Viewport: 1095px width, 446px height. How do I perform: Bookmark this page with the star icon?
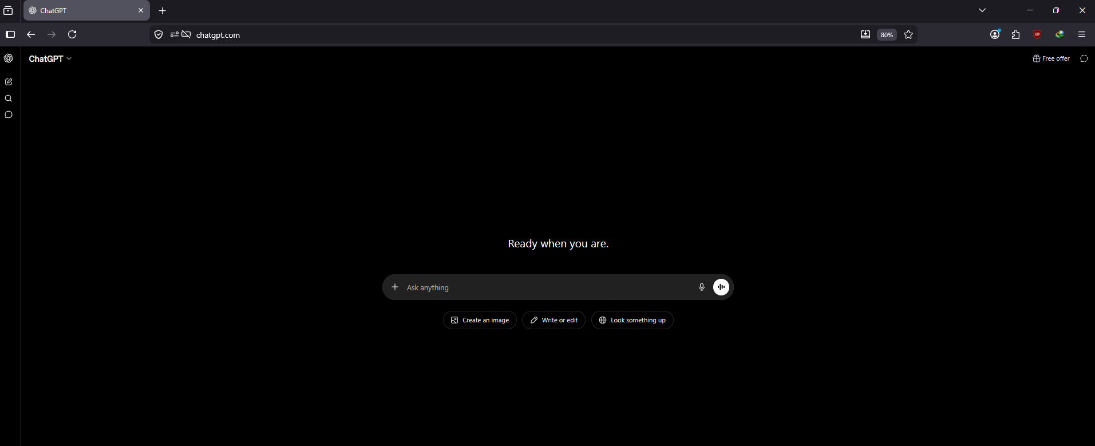point(908,34)
